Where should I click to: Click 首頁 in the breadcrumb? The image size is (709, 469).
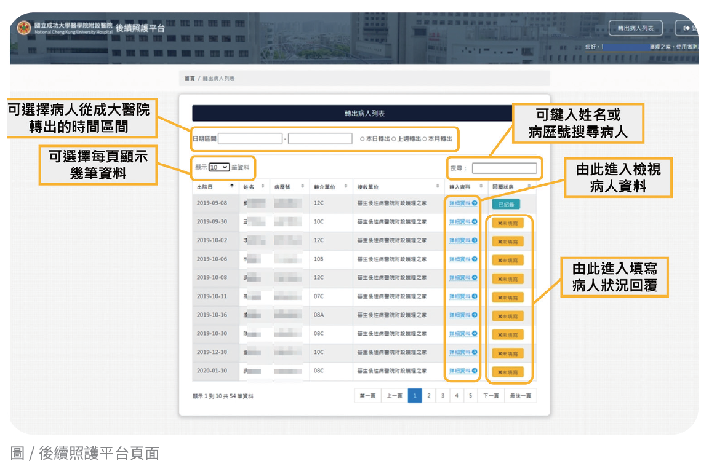(190, 79)
